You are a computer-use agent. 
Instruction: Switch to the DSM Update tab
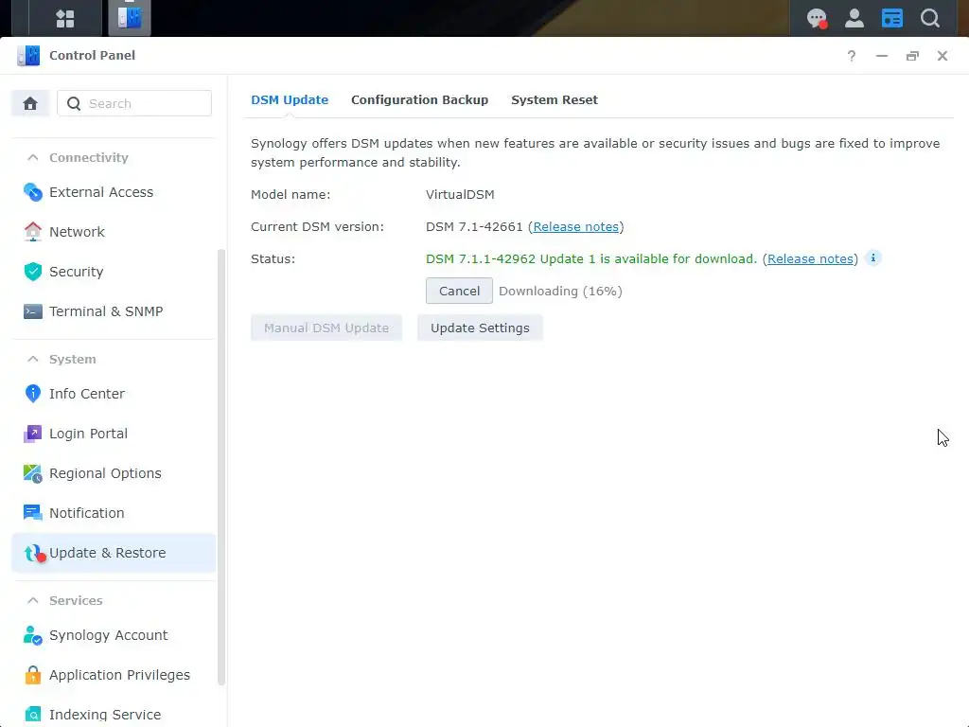[290, 100]
